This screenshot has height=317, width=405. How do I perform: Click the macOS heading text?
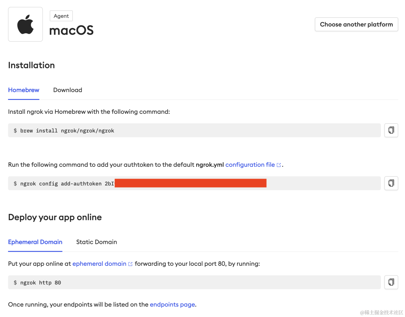click(72, 30)
